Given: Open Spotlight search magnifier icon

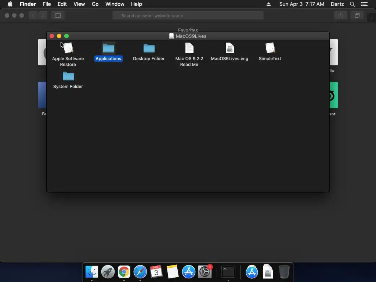Looking at the screenshot, I should 352,4.
